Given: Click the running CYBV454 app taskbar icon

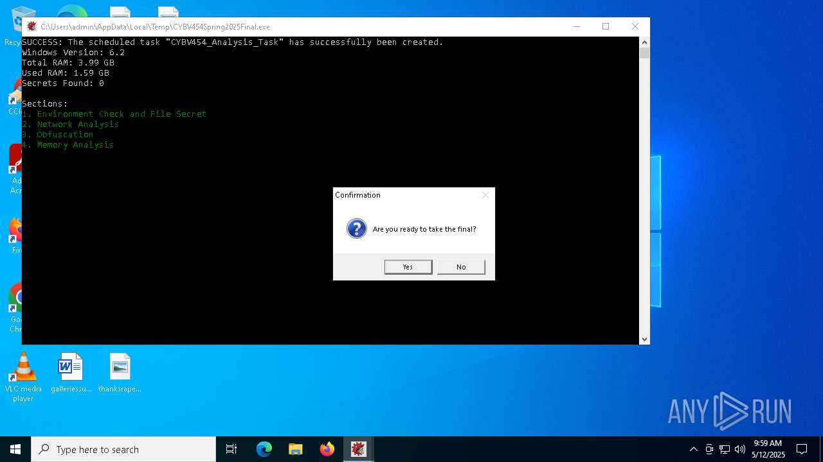Looking at the screenshot, I should [359, 449].
